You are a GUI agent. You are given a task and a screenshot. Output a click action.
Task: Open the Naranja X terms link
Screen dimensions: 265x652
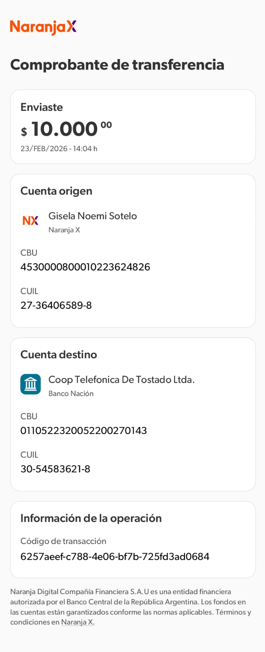click(x=78, y=622)
